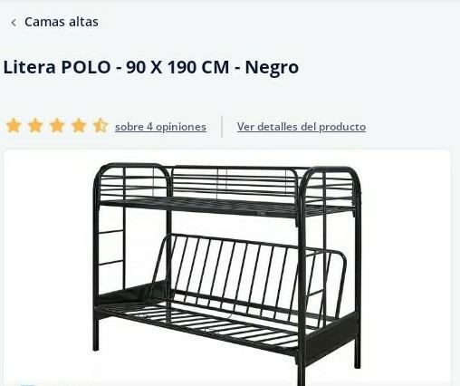Click '90 X 190 CM' in the title
The image size is (460, 386).
[177, 67]
